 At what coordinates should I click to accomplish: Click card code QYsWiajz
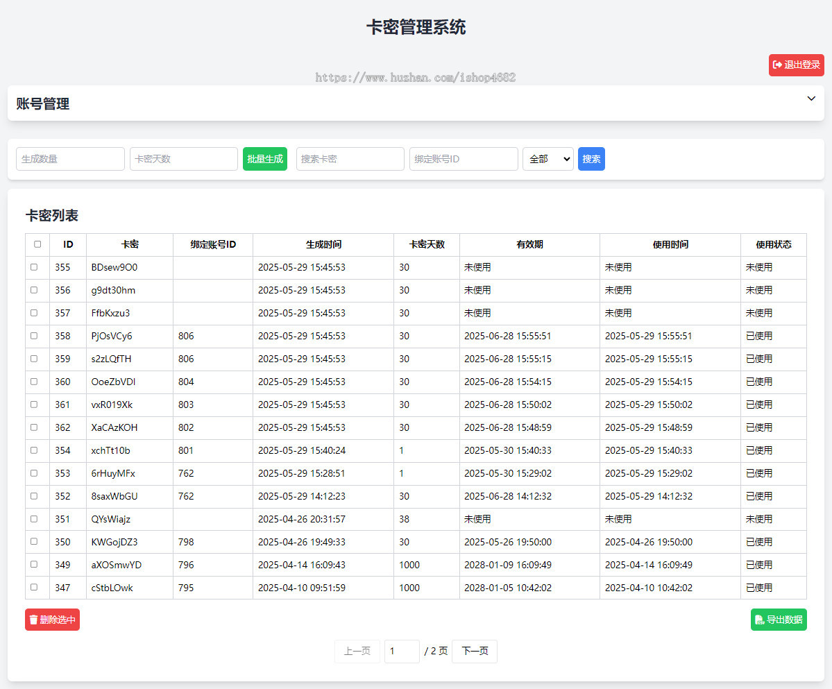coord(110,519)
